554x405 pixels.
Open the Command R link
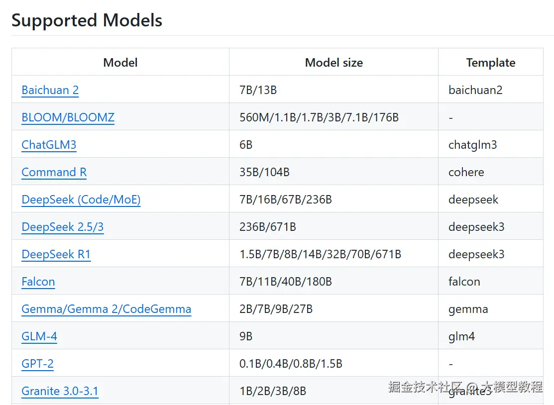pyautogui.click(x=54, y=172)
